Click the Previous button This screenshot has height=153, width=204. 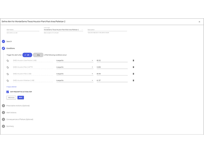click(x=11, y=97)
